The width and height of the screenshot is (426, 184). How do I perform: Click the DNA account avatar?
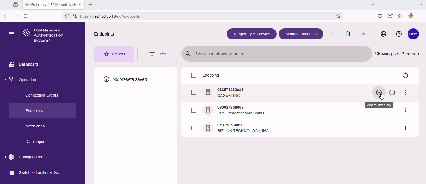coord(413,34)
